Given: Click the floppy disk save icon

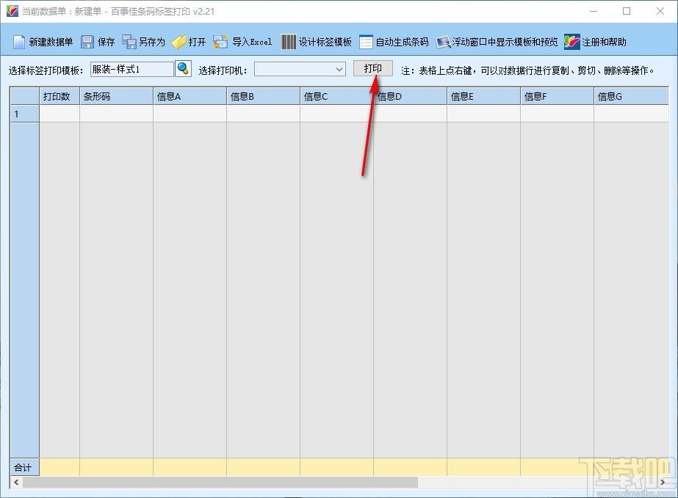Looking at the screenshot, I should pos(87,42).
